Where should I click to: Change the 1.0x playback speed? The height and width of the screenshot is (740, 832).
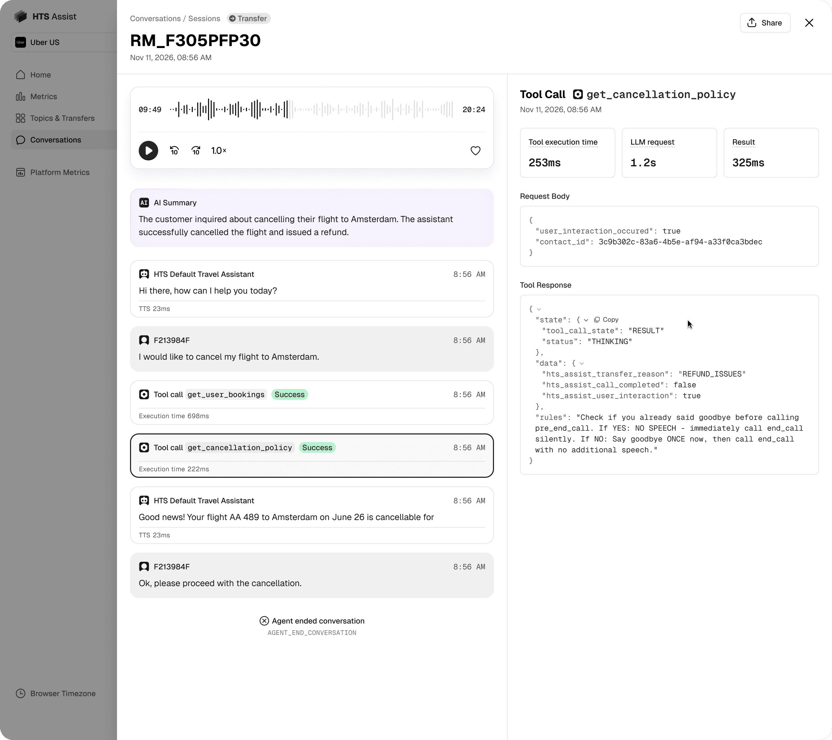pos(218,151)
